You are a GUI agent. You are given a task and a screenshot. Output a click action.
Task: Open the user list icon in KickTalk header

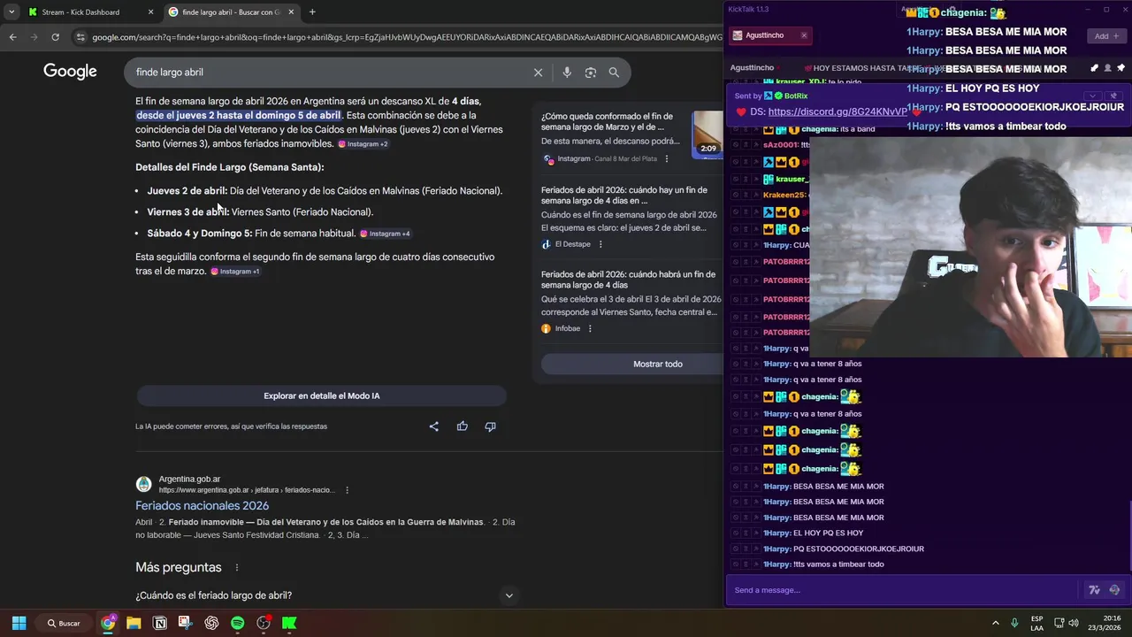pyautogui.click(x=1107, y=68)
